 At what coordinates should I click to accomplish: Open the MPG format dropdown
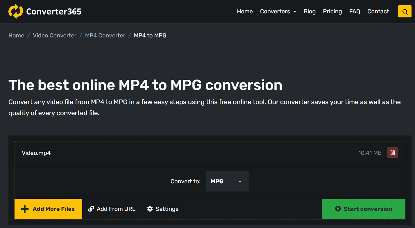click(x=227, y=181)
